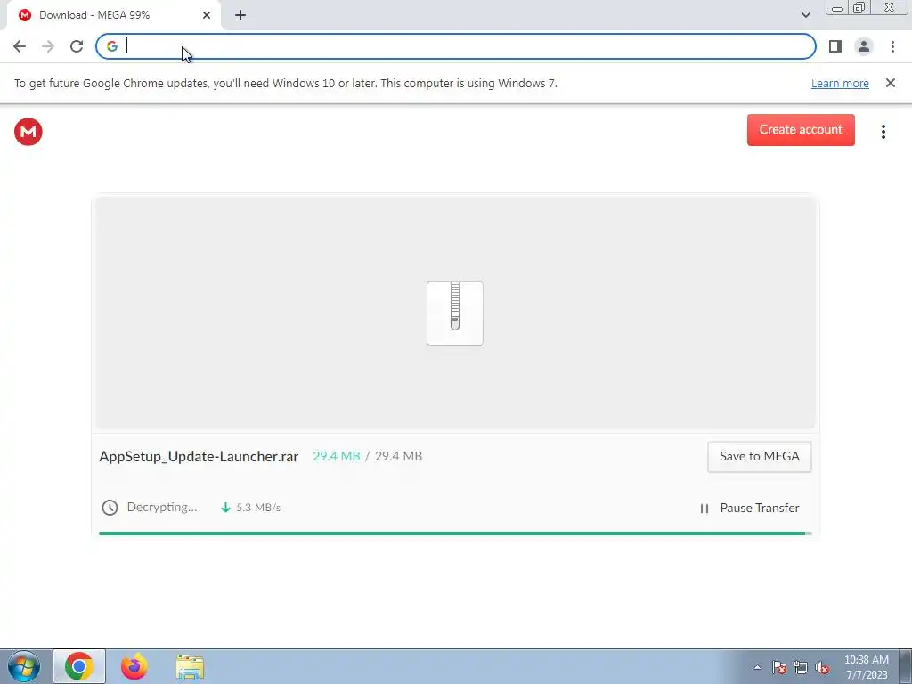Click the Google icon in address bar

(x=111, y=46)
